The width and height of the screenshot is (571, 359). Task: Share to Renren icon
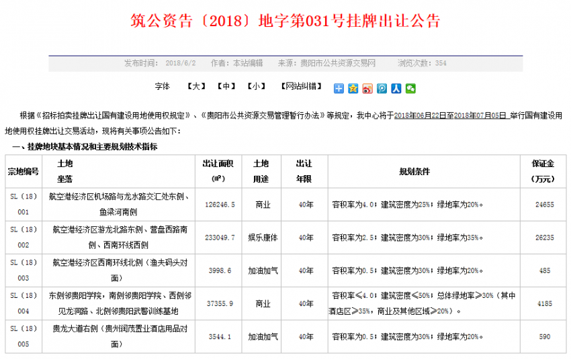point(396,89)
